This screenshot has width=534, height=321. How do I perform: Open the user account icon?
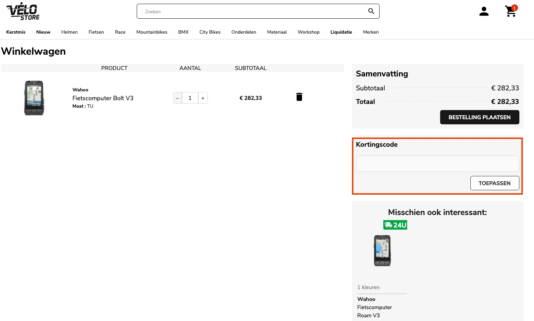pyautogui.click(x=484, y=12)
